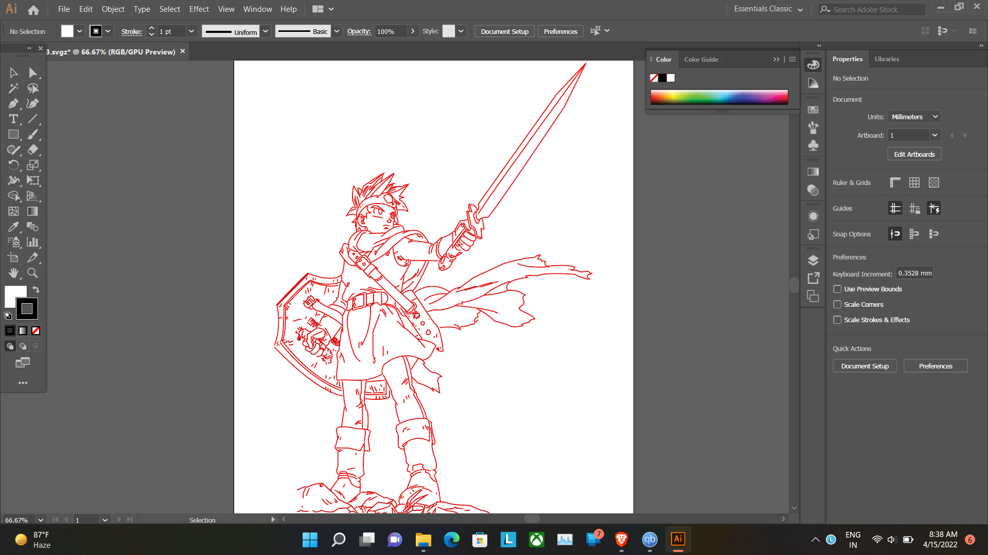
Task: Toggle Scale Strokes & Effects checkbox
Action: click(x=838, y=320)
